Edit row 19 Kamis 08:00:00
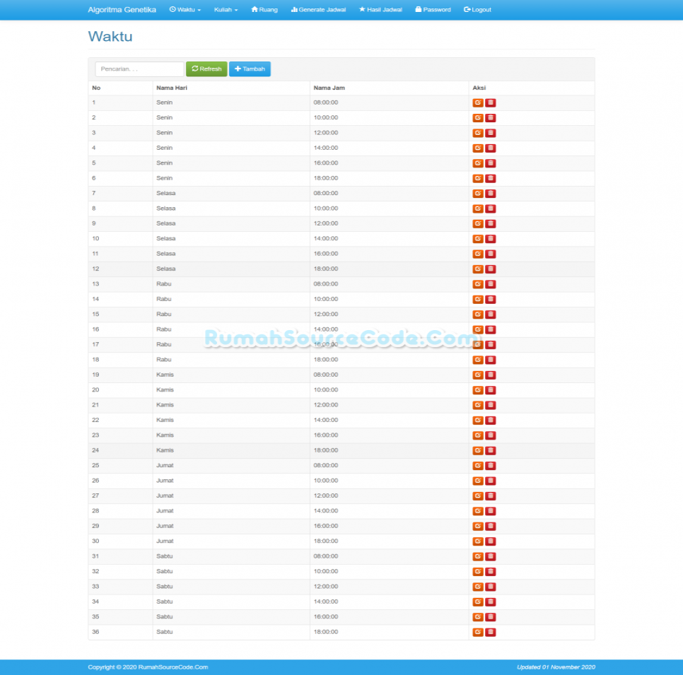Viewport: 683px width, 675px height. click(x=478, y=375)
